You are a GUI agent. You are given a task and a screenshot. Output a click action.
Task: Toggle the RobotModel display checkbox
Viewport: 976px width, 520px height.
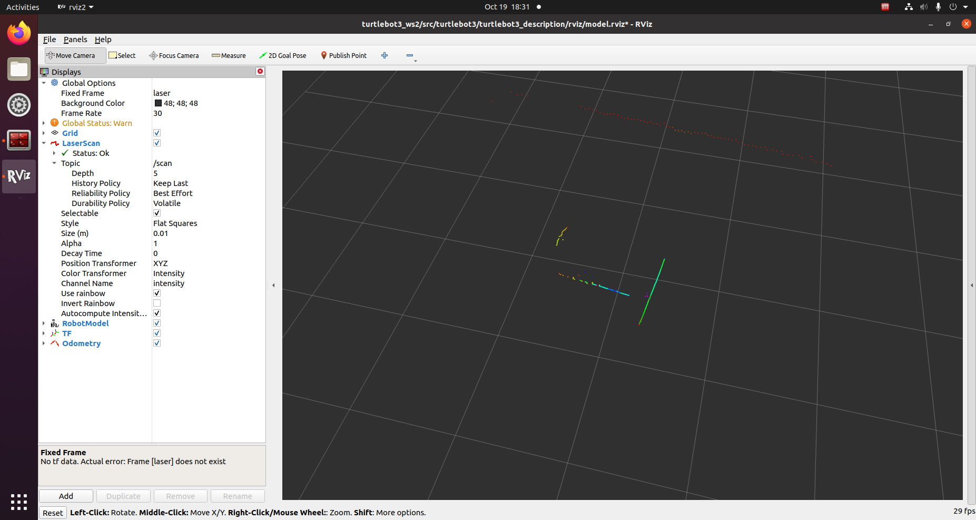pyautogui.click(x=157, y=323)
